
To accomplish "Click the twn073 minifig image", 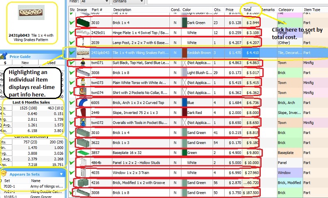I will coord(83,82).
